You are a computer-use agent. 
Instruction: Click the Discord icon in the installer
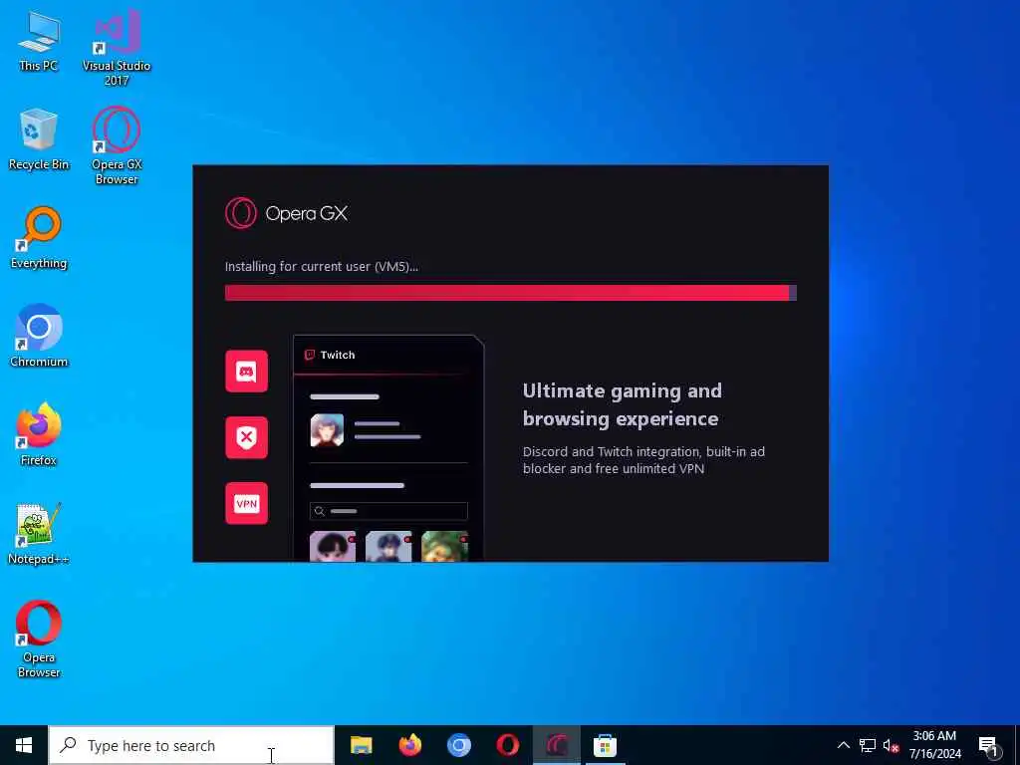click(x=247, y=372)
